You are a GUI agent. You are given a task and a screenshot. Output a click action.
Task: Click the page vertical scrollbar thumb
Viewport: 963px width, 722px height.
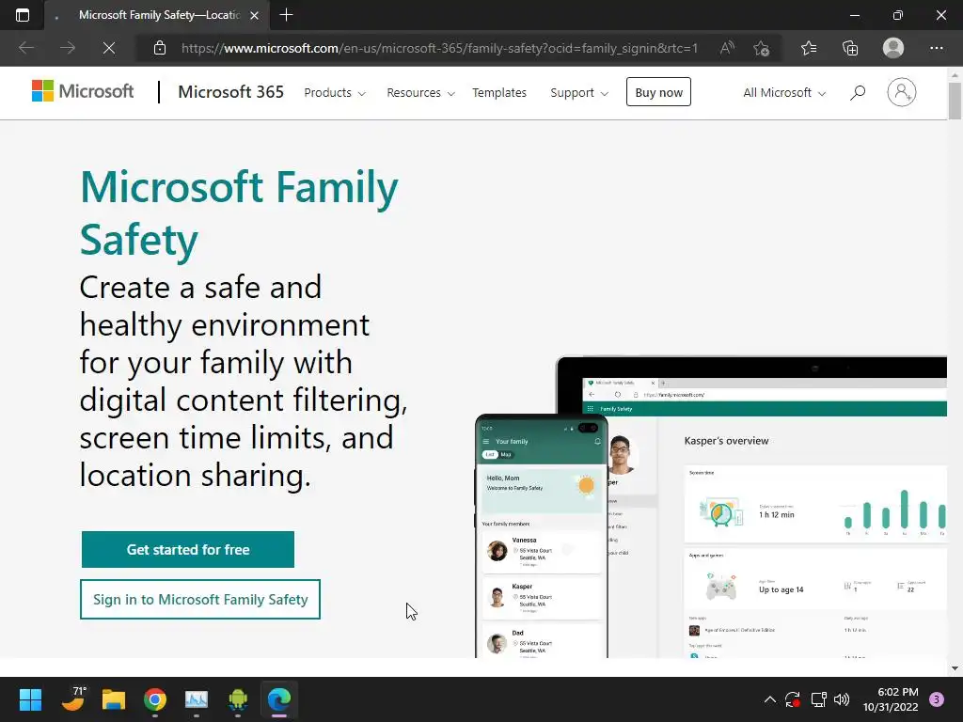[x=955, y=101]
